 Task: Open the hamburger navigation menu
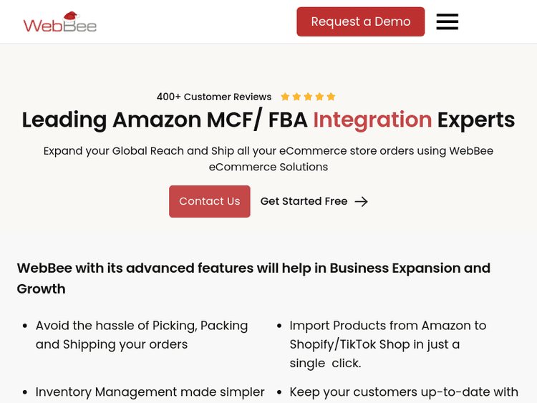click(x=447, y=21)
